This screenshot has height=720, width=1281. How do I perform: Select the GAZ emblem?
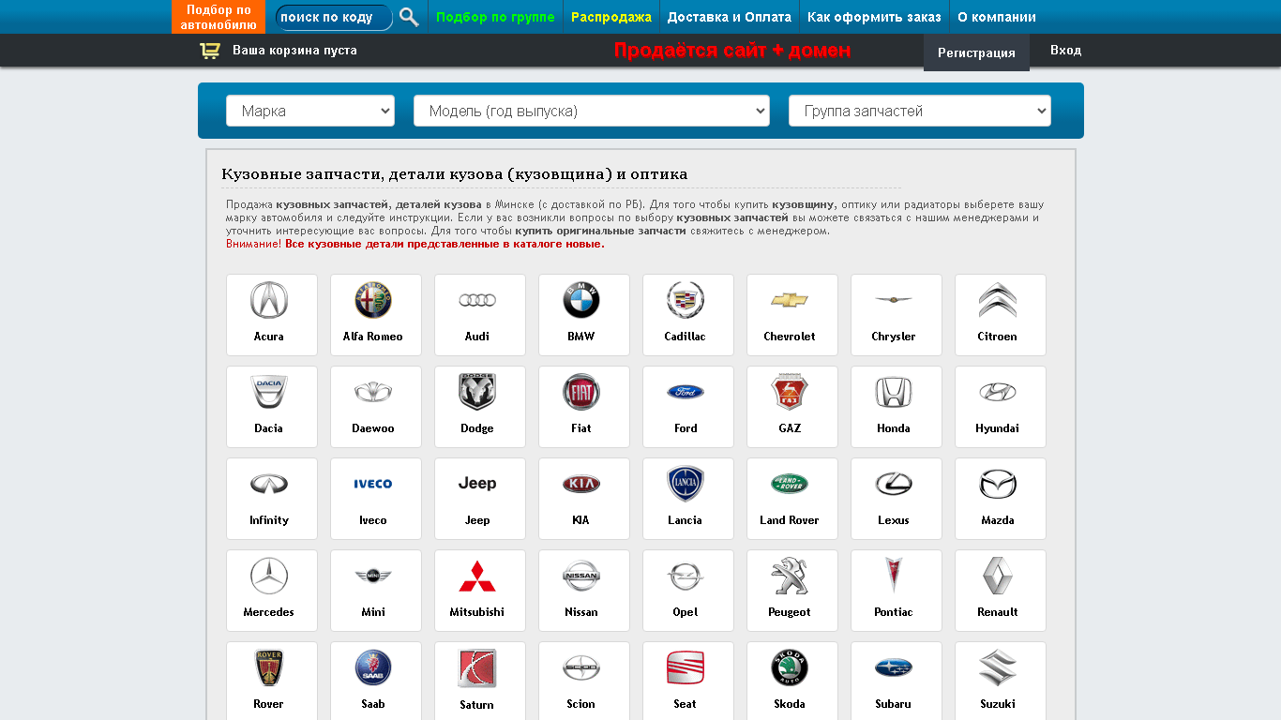pos(790,392)
